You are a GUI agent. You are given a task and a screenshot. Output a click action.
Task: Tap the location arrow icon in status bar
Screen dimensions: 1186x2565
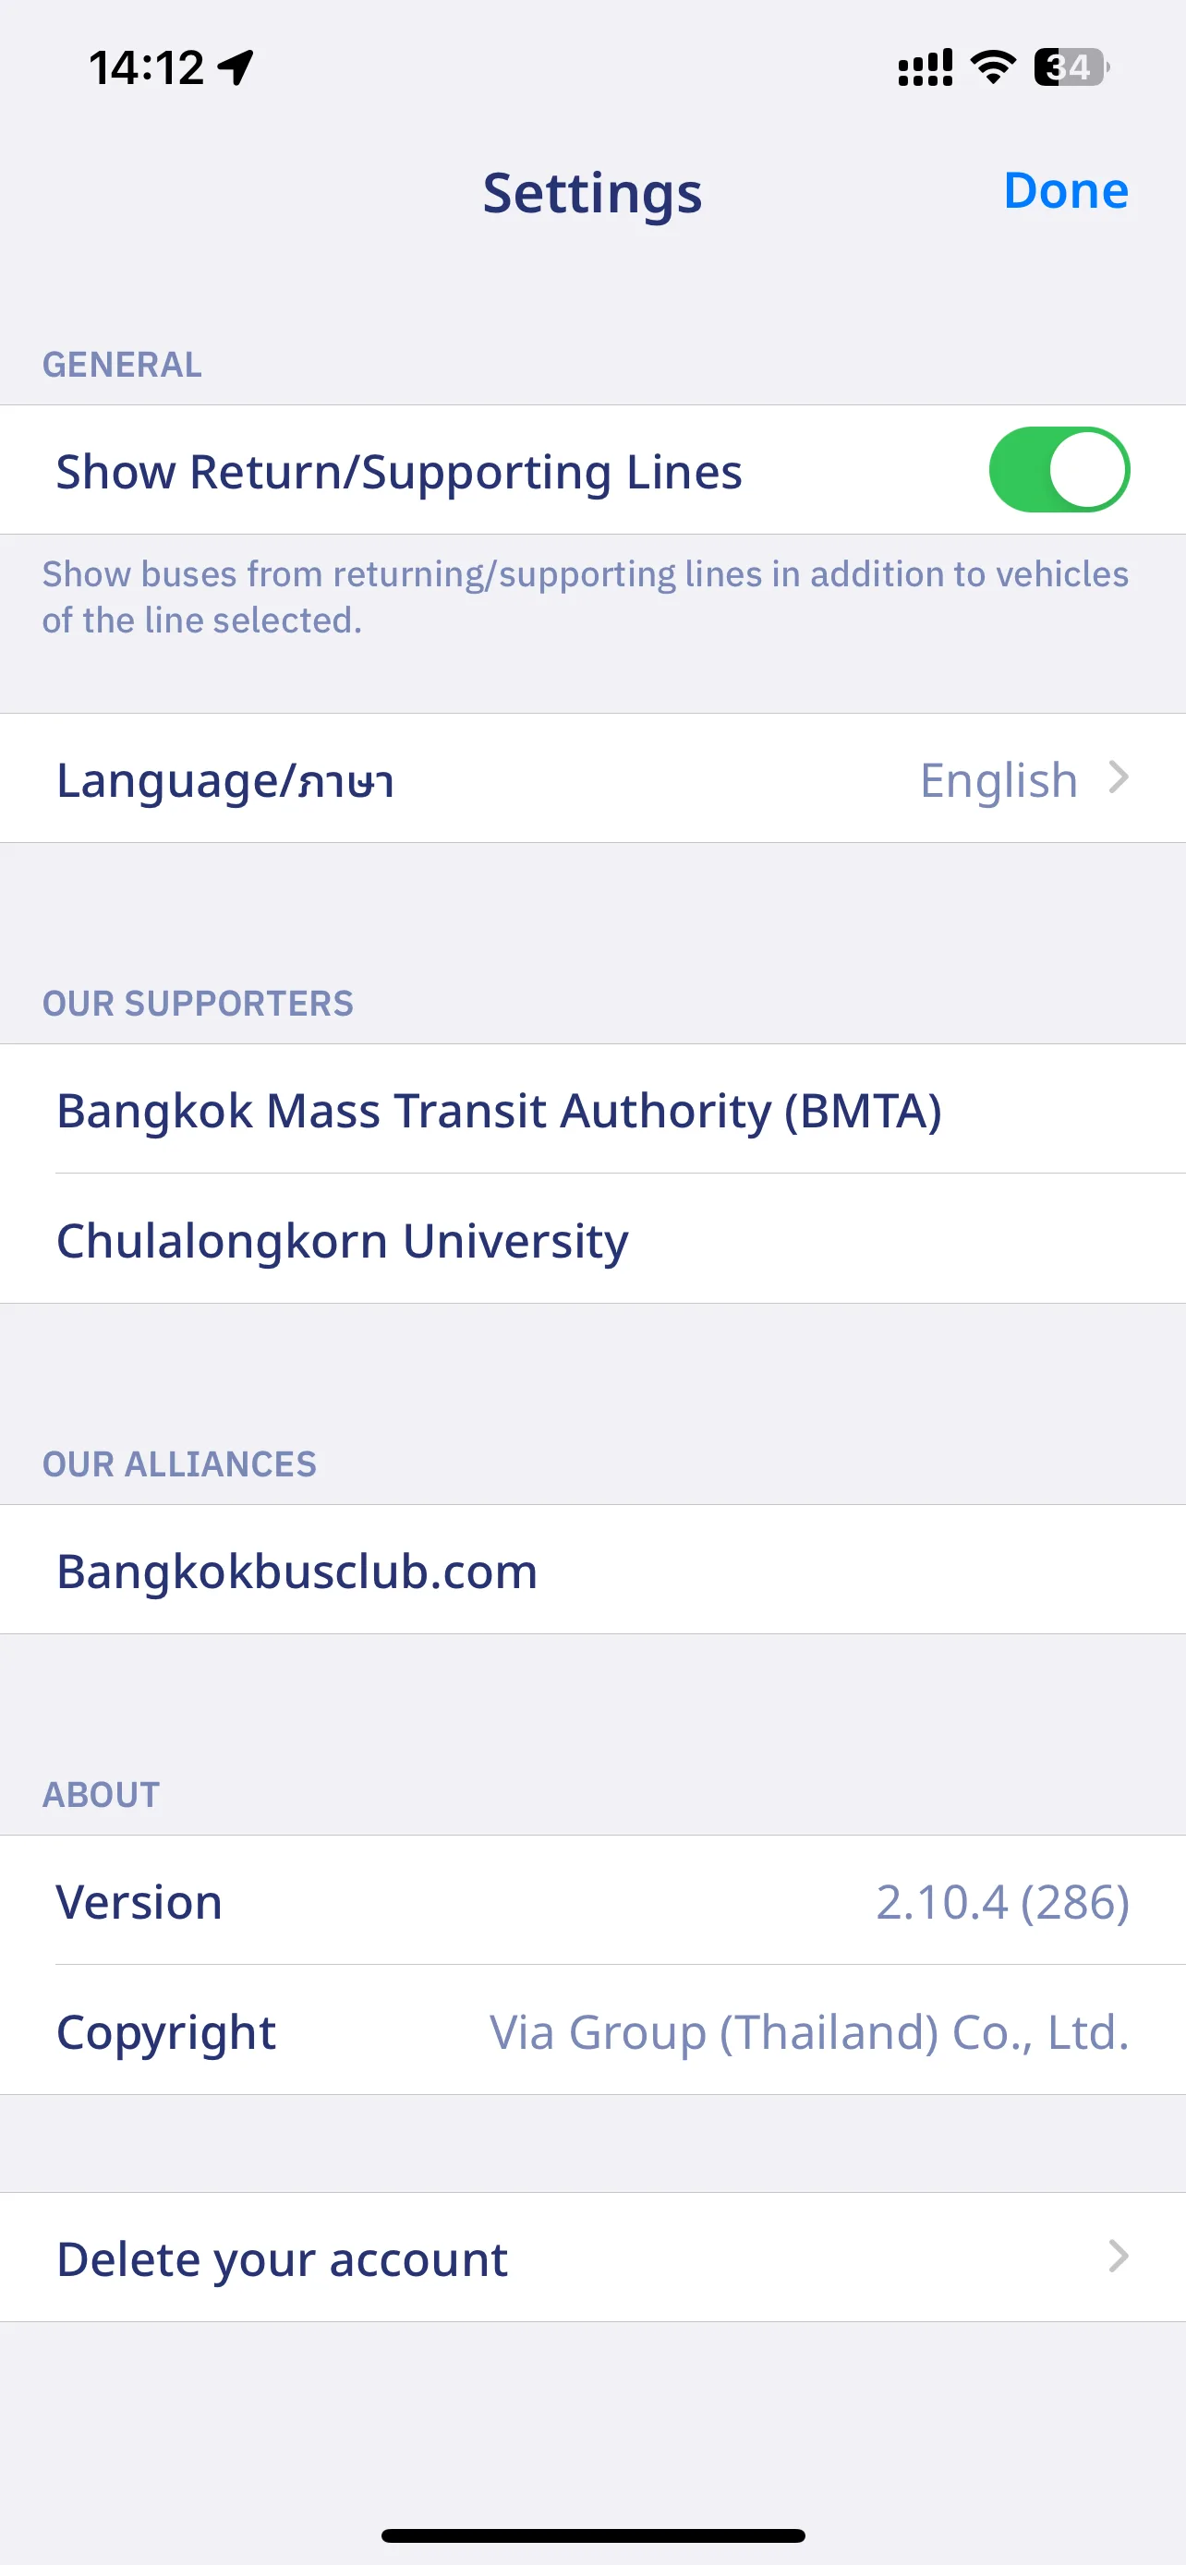pos(236,67)
